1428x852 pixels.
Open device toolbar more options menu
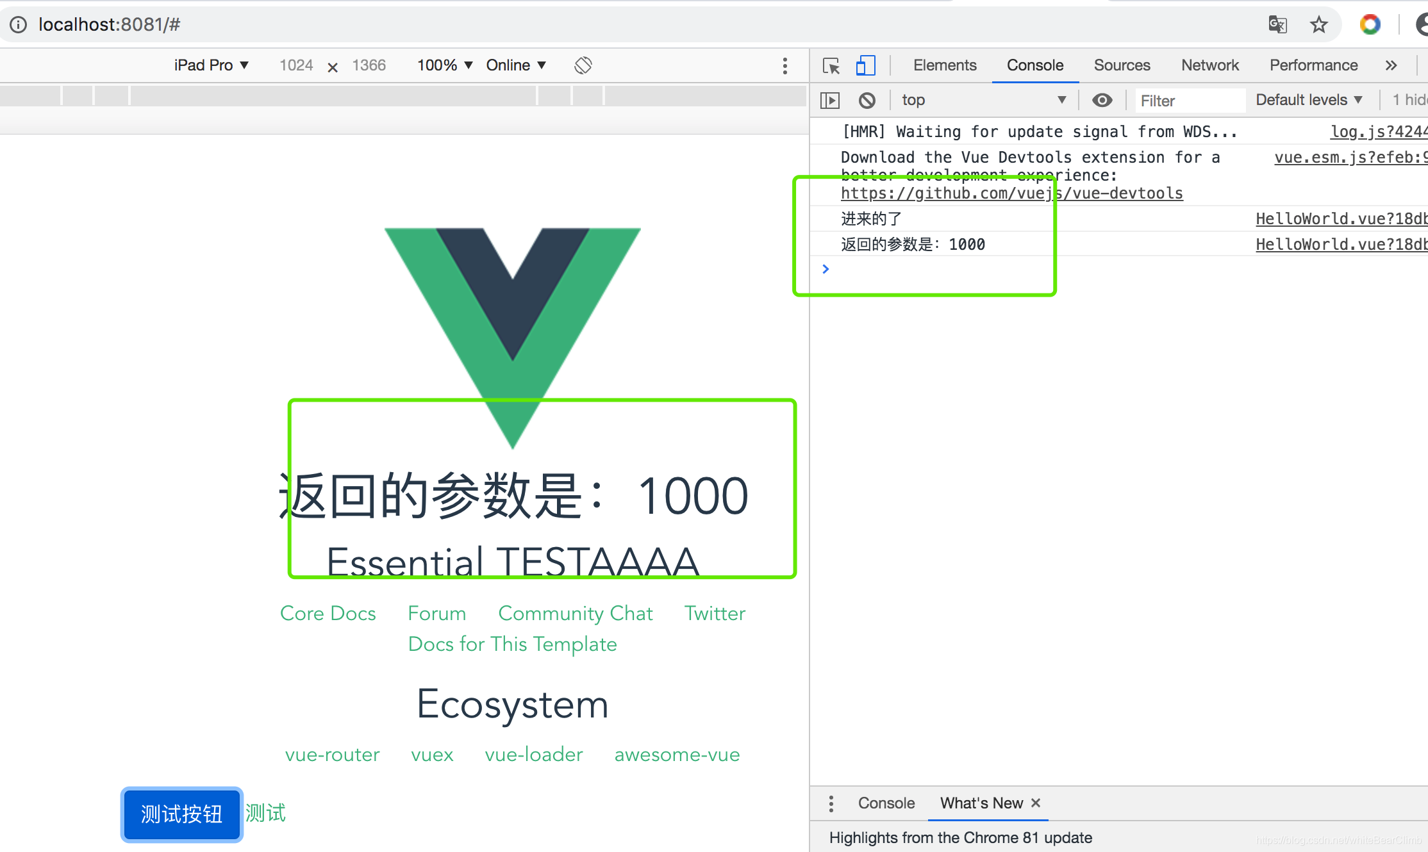point(785,65)
